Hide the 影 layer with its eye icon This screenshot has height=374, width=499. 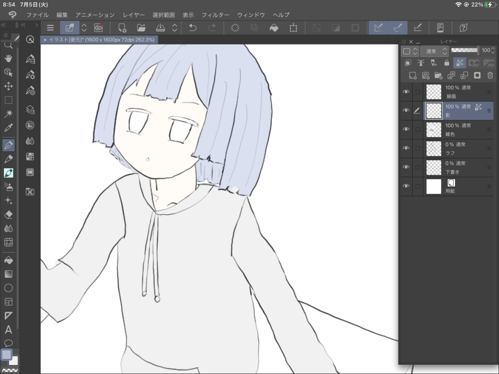click(406, 111)
